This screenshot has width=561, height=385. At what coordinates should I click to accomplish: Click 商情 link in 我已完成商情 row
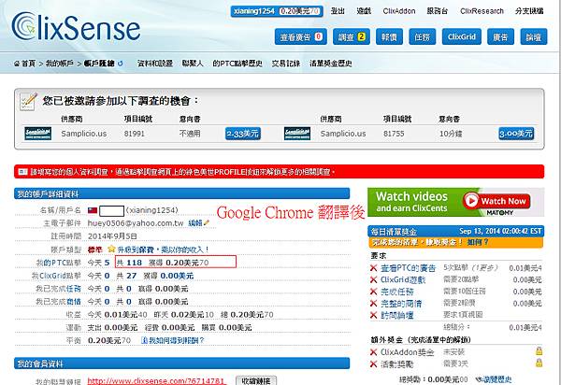[x=73, y=302]
